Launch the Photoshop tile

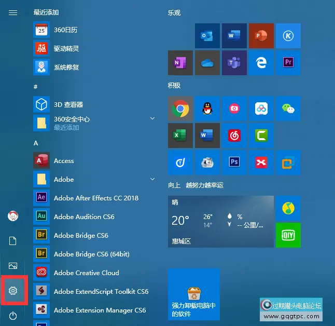click(234, 162)
